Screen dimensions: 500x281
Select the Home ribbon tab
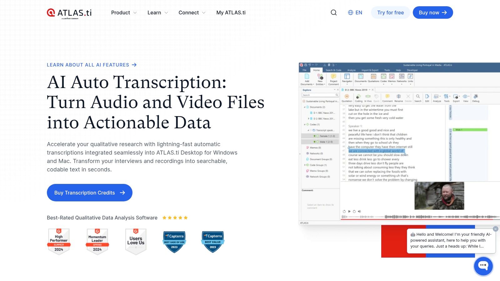click(317, 70)
